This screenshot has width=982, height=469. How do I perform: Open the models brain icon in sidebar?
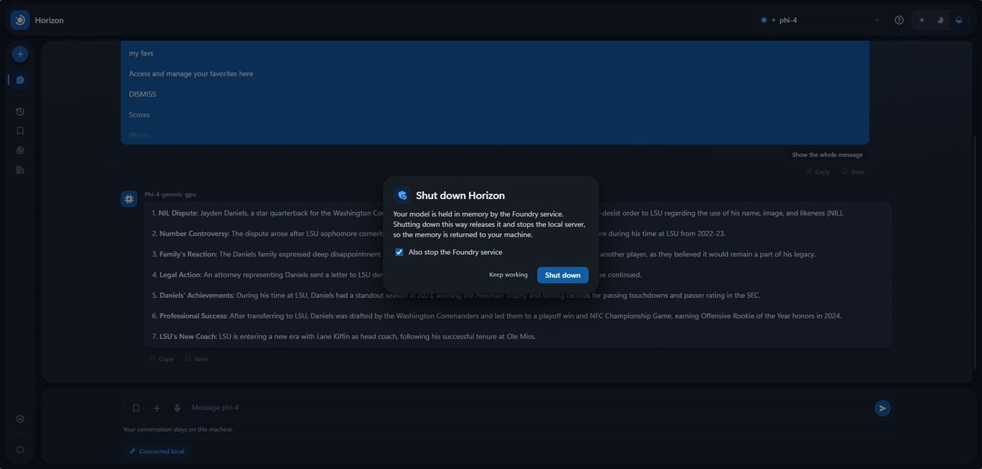pyautogui.click(x=20, y=151)
